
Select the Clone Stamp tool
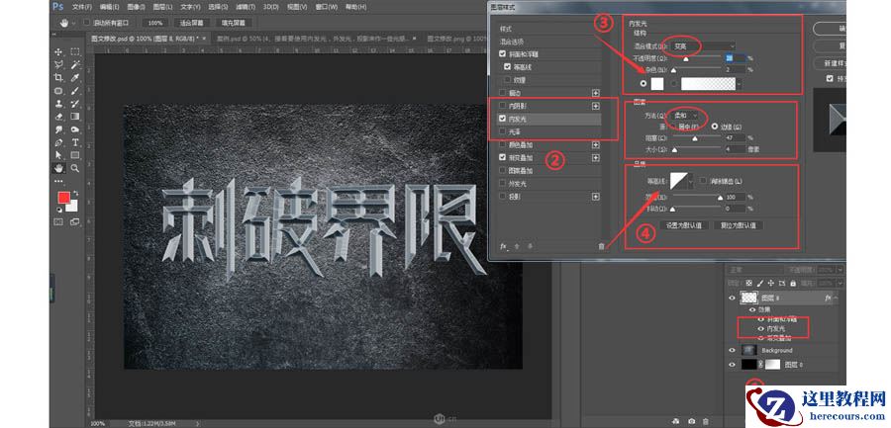point(58,104)
